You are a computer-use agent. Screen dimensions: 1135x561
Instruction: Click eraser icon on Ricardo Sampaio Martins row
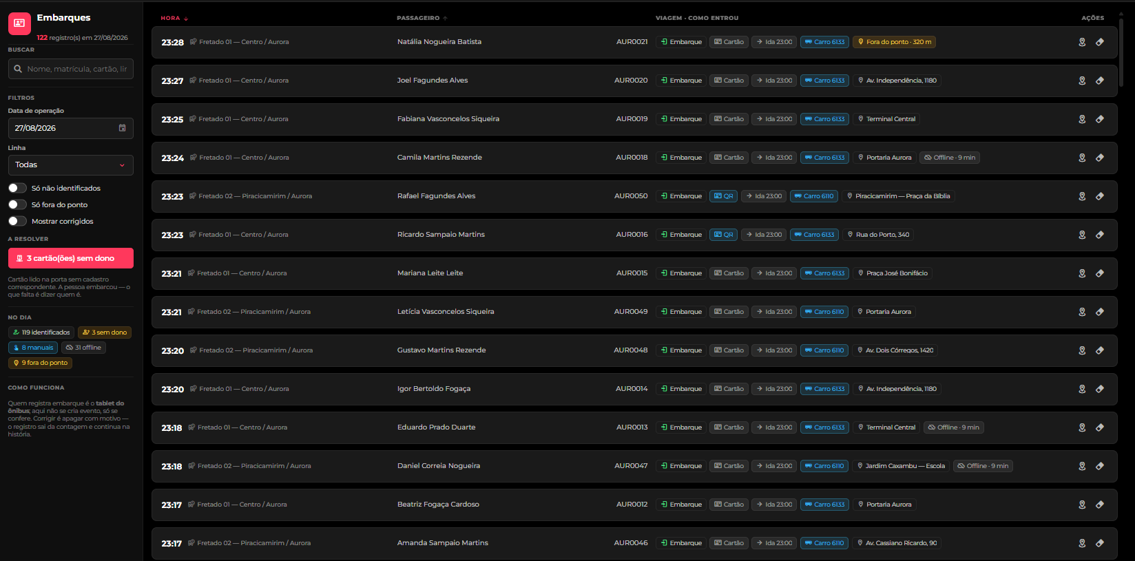click(x=1100, y=235)
